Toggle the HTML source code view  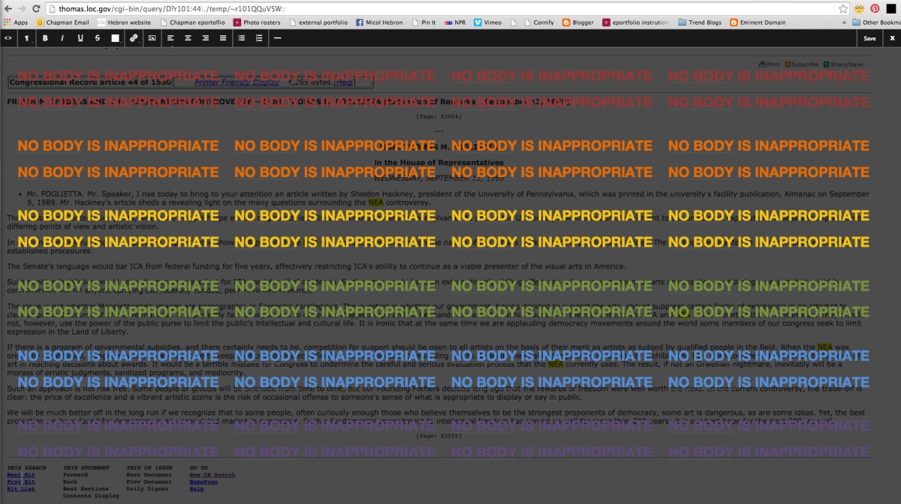tap(8, 37)
